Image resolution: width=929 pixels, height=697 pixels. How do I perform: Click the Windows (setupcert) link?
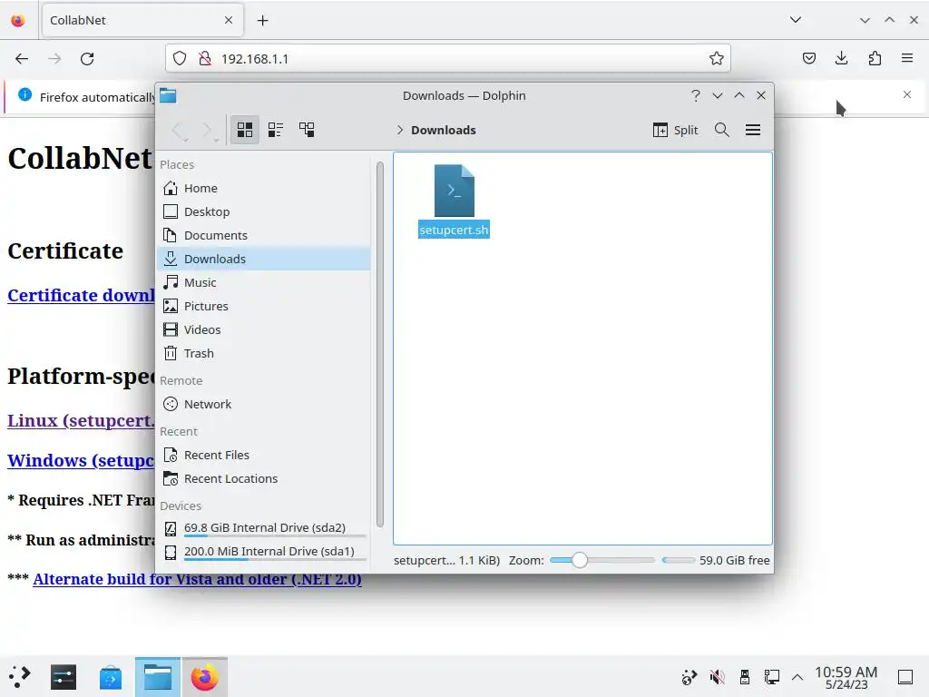[81, 460]
